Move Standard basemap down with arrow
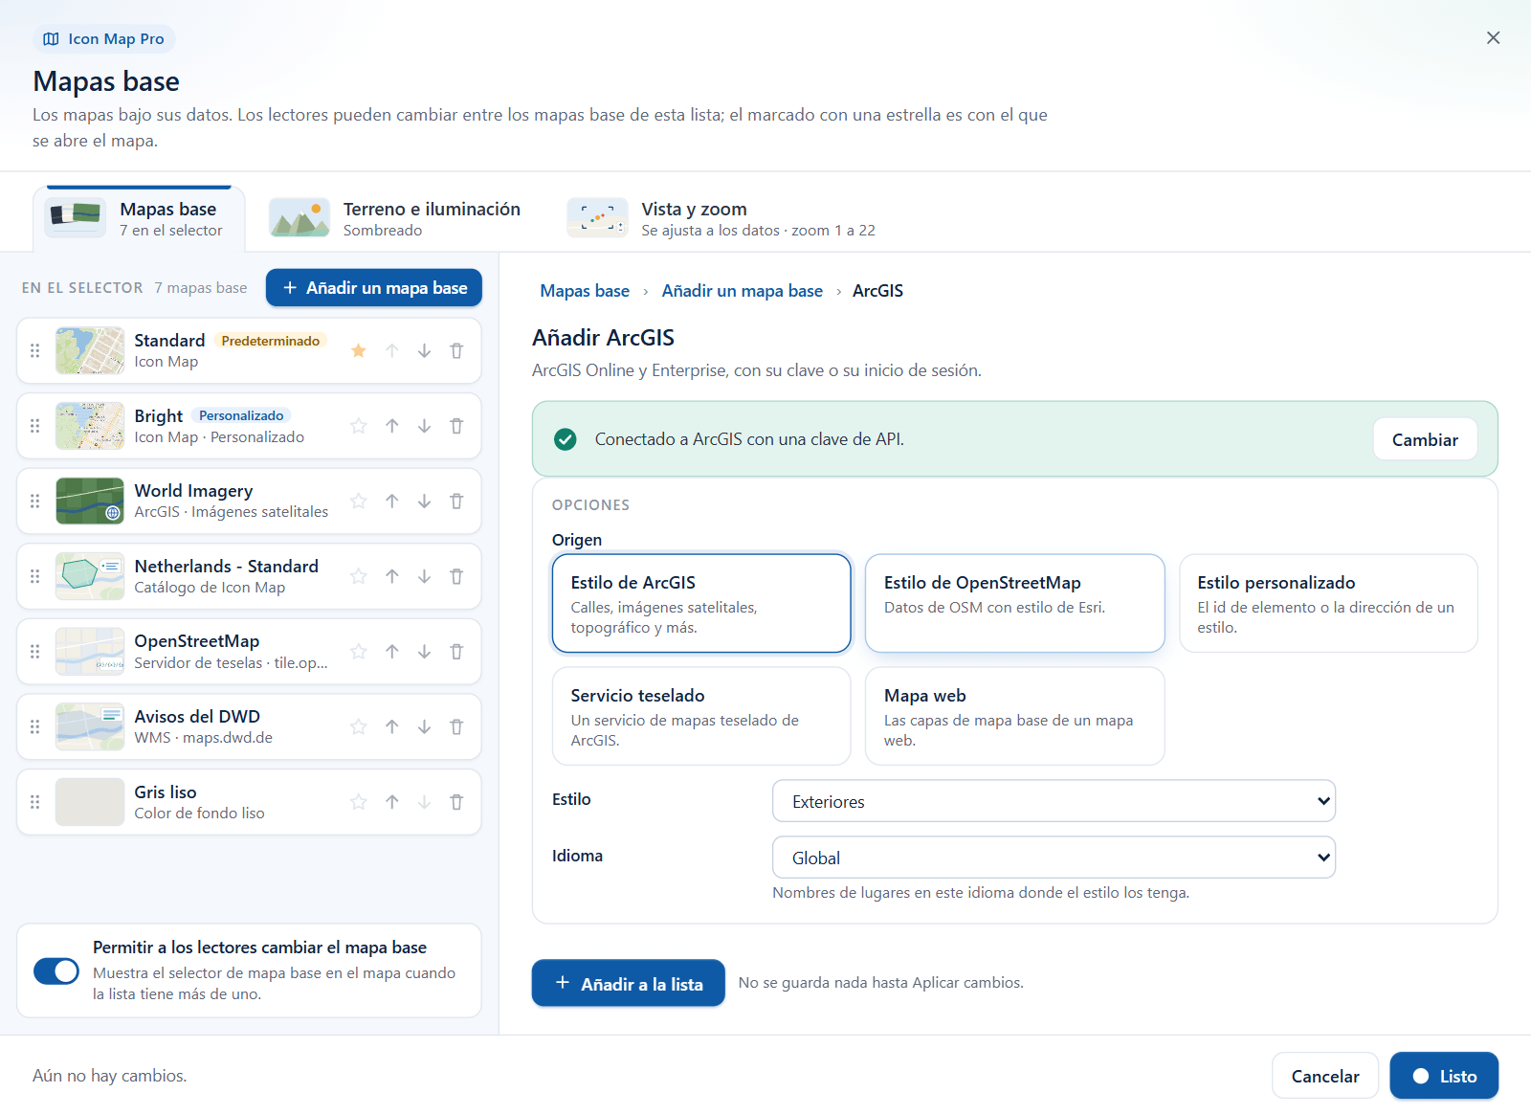The width and height of the screenshot is (1531, 1115). 424,351
